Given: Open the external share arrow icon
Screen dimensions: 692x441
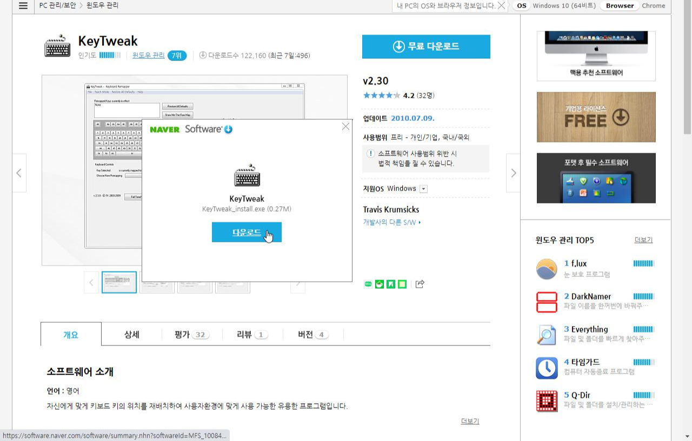Looking at the screenshot, I should 420,284.
